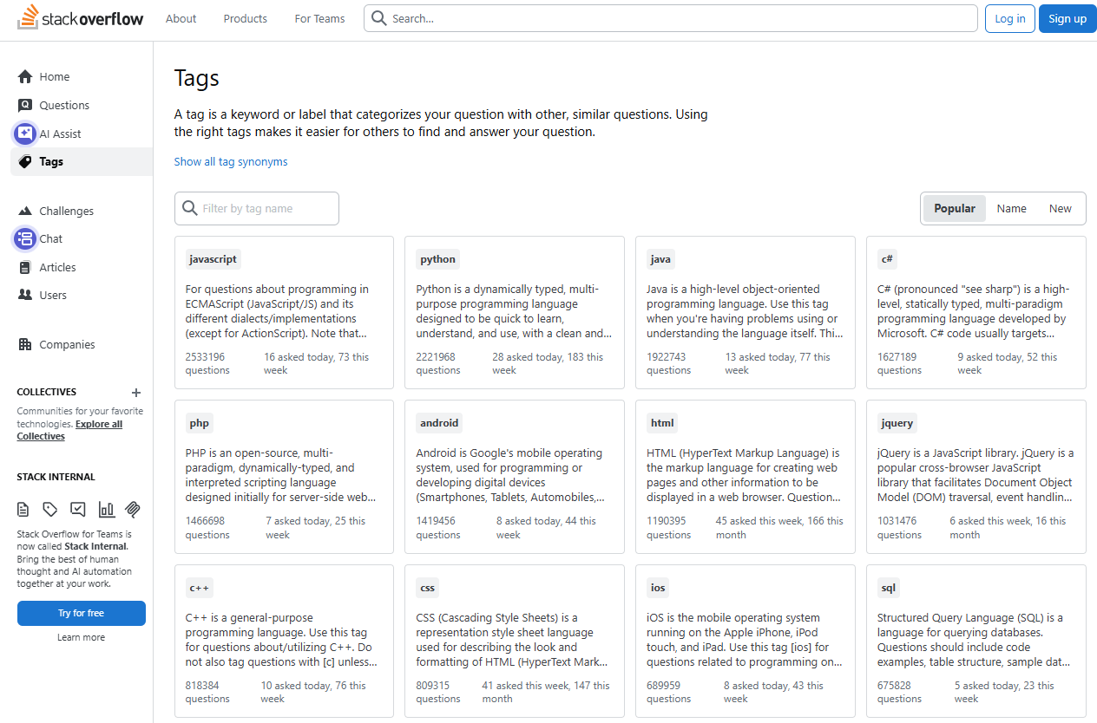Click the Stack Overflow logo

[80, 18]
